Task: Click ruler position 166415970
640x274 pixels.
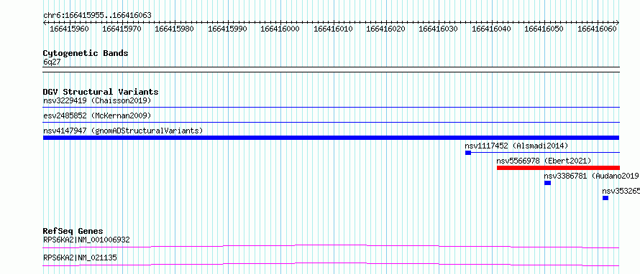Action: pos(122,29)
